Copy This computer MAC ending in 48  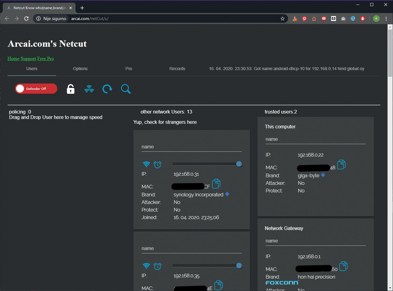[x=341, y=164]
